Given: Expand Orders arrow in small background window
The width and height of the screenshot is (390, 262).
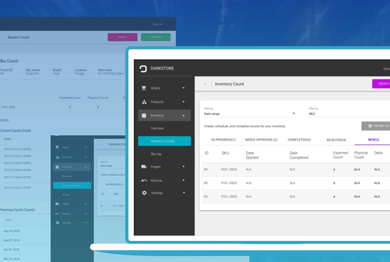Looking at the screenshot, I should pyautogui.click(x=86, y=147).
